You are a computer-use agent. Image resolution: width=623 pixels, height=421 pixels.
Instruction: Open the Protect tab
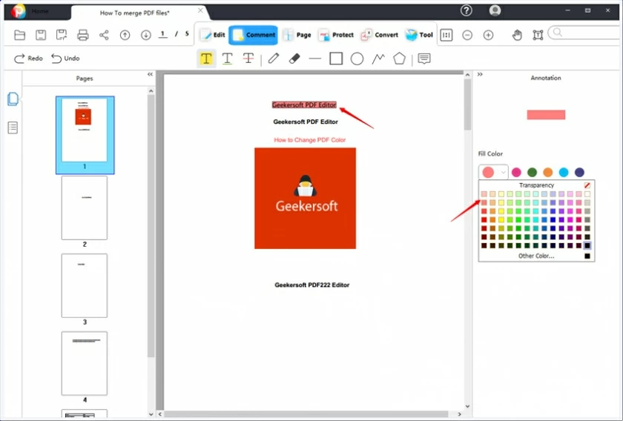click(x=336, y=35)
